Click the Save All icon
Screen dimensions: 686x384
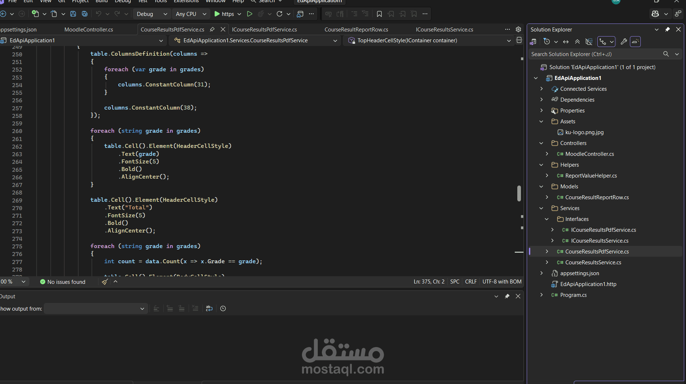point(85,14)
